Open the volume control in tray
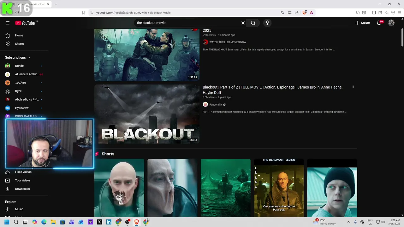This screenshot has width=404, height=227. (383, 222)
